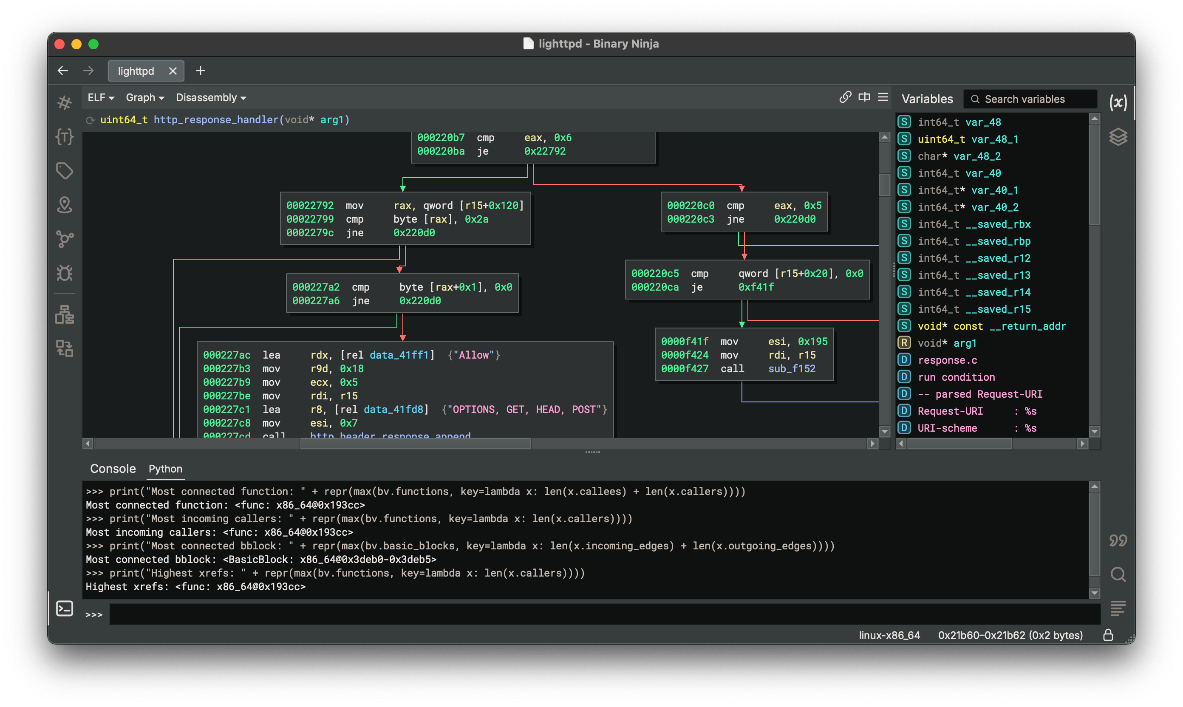This screenshot has height=707, width=1183.
Task: Switch to the Python console tab
Action: point(165,469)
